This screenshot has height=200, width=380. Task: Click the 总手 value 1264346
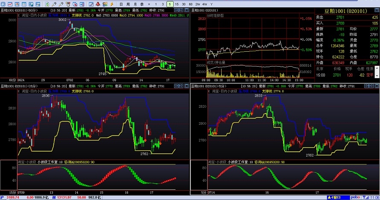click(337, 46)
